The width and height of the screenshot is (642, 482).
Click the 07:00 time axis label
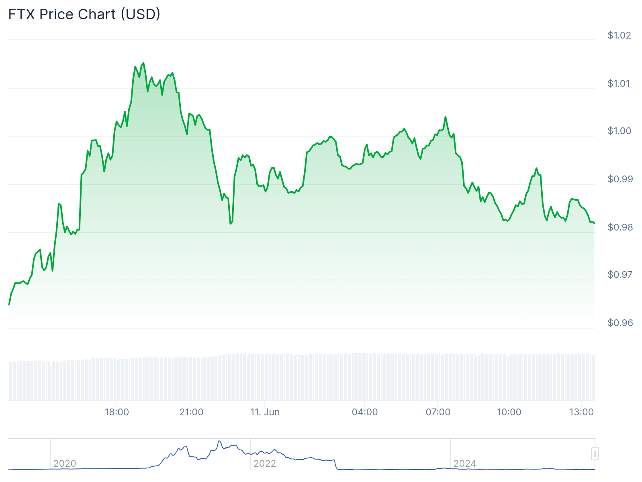(438, 412)
